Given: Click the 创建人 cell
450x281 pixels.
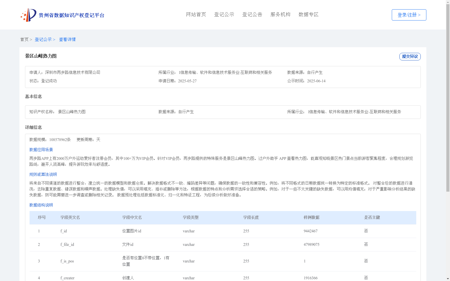Looking at the screenshot, I should [x=128, y=278].
